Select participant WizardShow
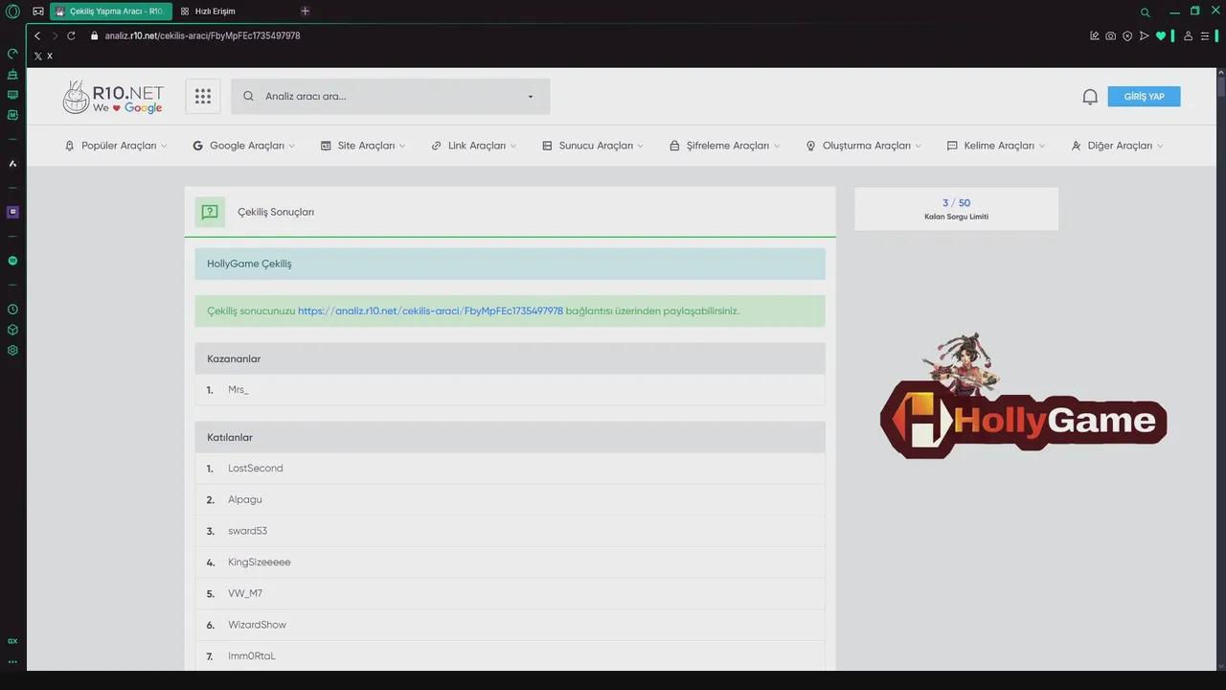Image resolution: width=1226 pixels, height=690 pixels. [257, 625]
